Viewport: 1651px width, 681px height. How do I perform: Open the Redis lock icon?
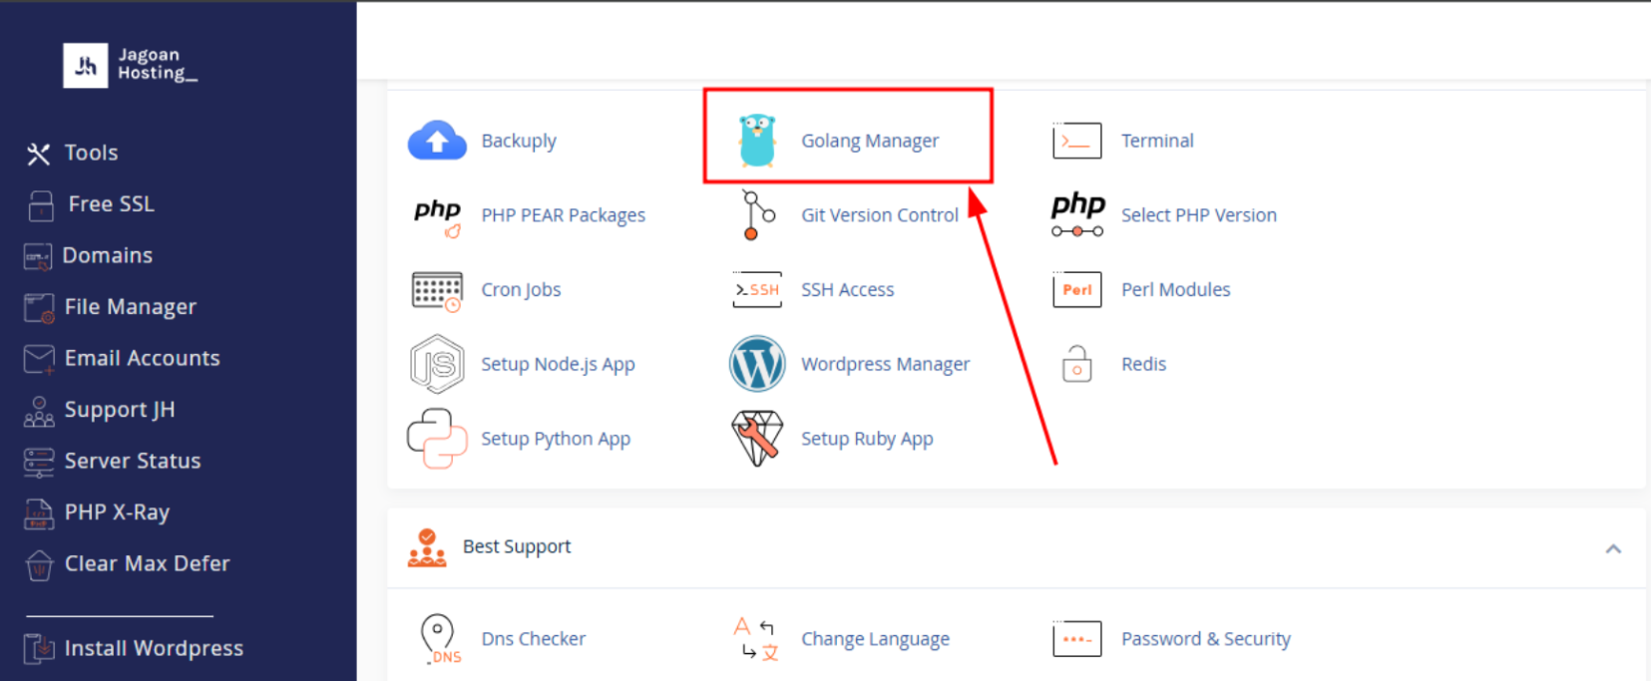(1076, 364)
